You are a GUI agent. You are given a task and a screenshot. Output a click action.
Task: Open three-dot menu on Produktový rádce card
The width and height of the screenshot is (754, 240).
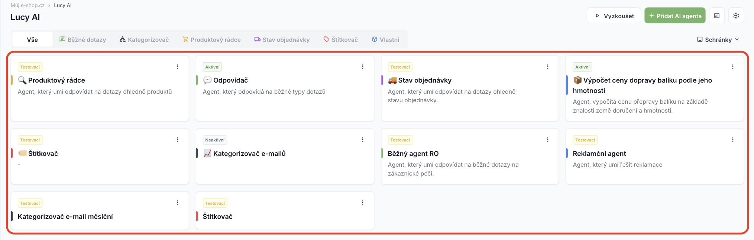pos(178,67)
